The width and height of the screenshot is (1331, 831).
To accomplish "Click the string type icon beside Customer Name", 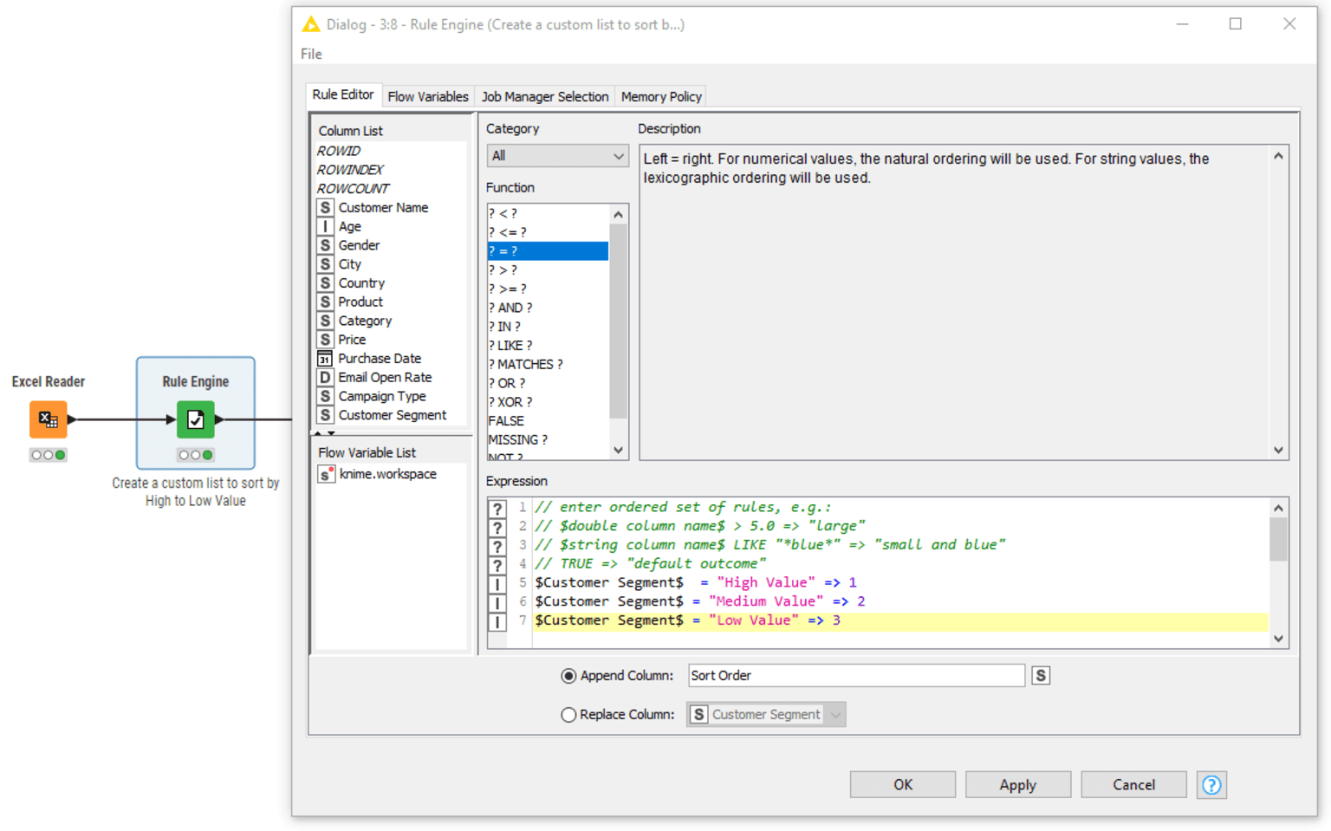I will pos(325,208).
